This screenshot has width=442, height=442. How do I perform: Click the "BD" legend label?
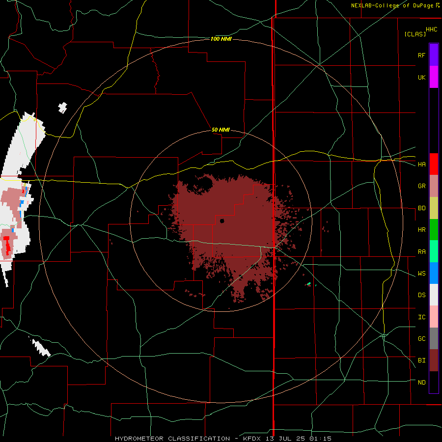421,208
